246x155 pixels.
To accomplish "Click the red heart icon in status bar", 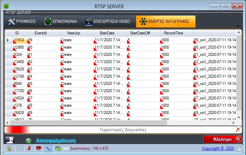I will click(x=38, y=149).
